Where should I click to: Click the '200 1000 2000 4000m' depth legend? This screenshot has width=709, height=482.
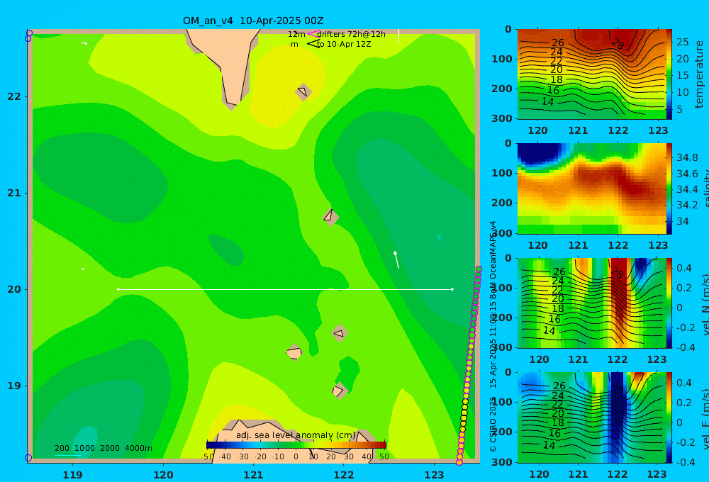(104, 448)
